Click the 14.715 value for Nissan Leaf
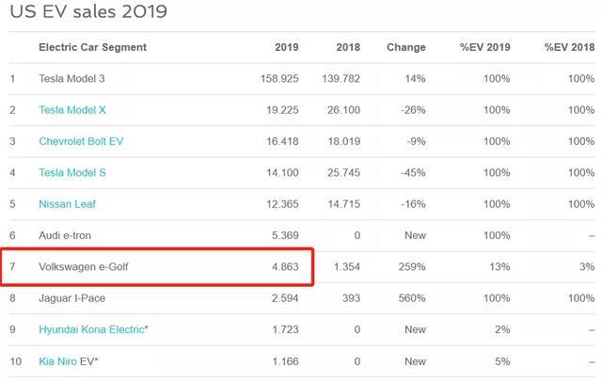 pyautogui.click(x=344, y=204)
